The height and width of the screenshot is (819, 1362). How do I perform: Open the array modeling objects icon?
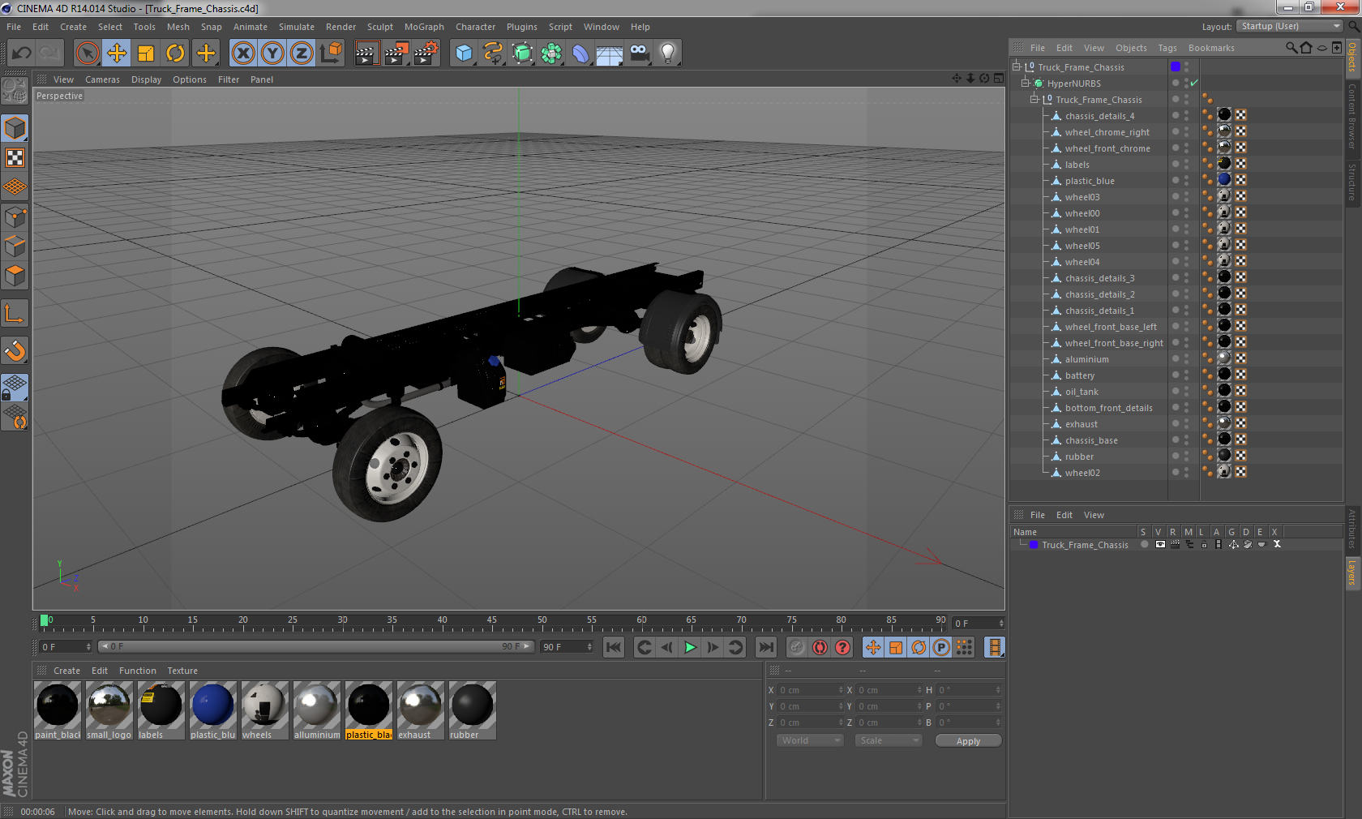tap(551, 54)
